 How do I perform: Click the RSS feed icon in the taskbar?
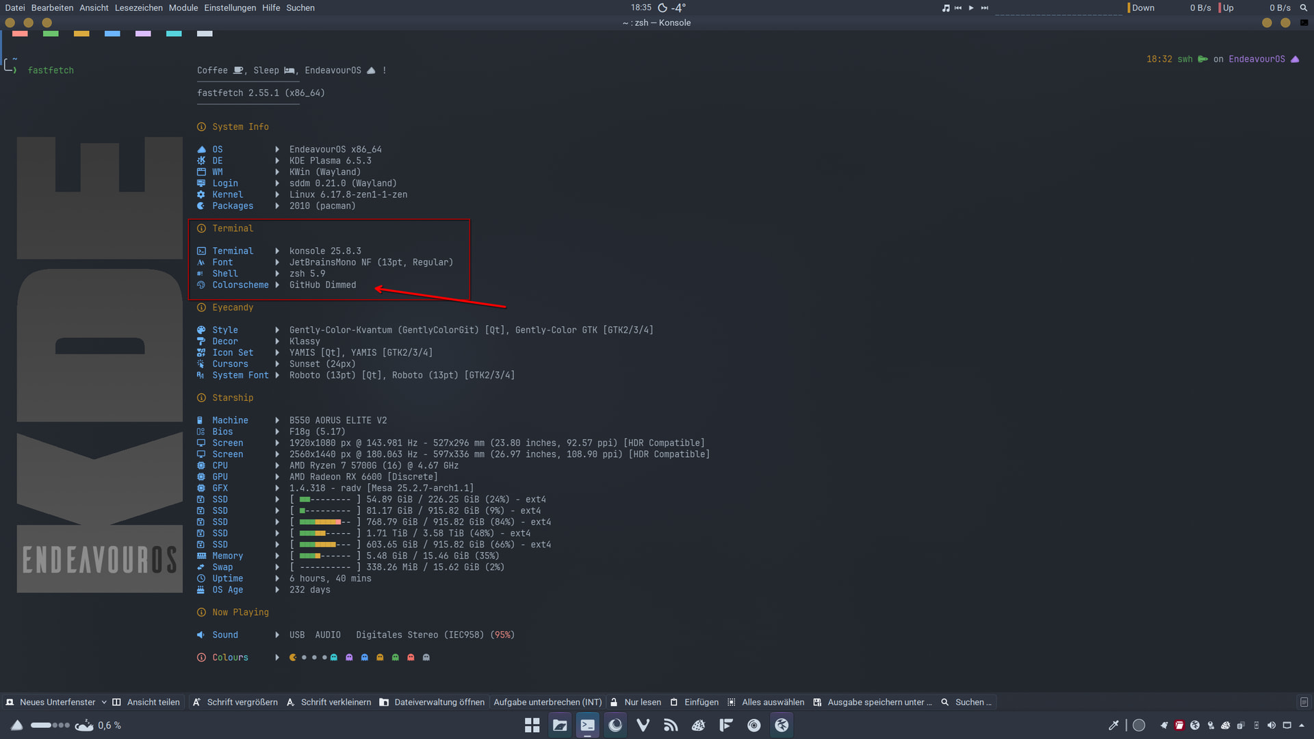coord(671,725)
